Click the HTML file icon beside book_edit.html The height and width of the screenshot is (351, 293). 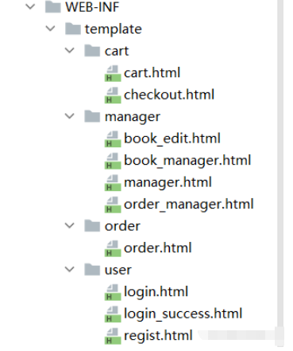113,138
